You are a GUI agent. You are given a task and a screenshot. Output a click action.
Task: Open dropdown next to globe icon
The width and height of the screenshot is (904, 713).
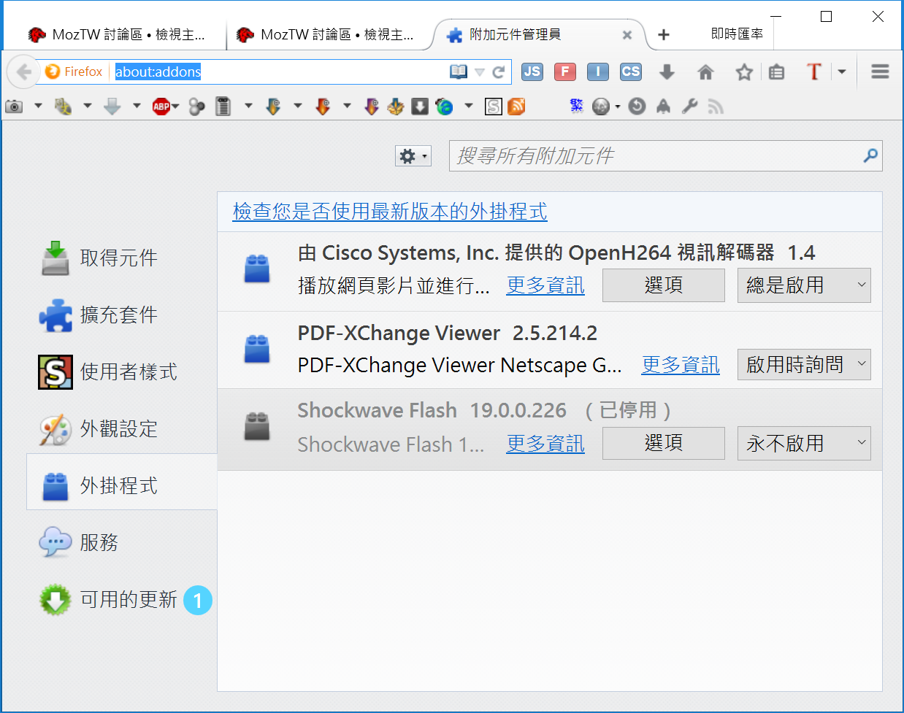point(468,107)
